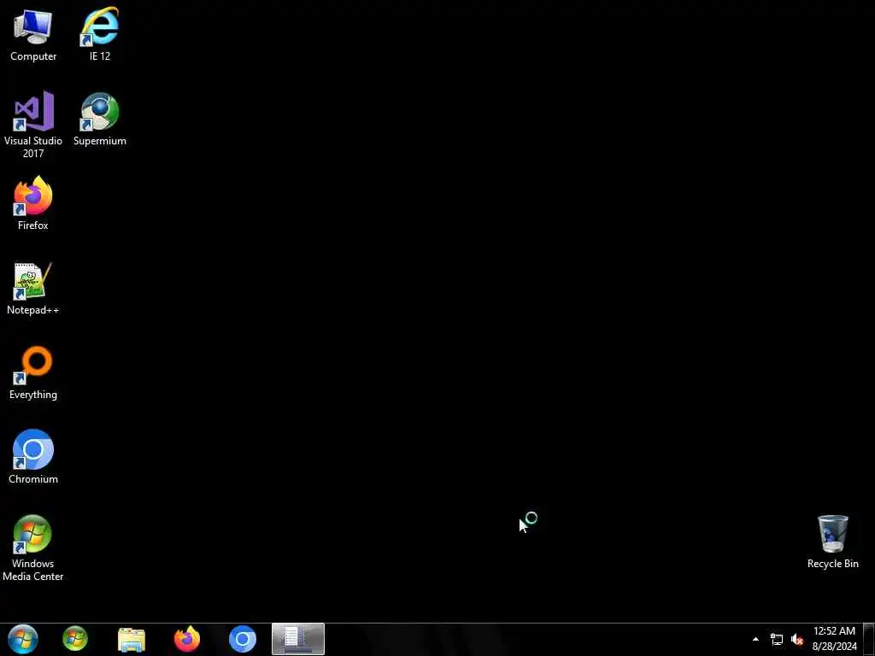Select the Notepad++ desktop shortcut
The width and height of the screenshot is (875, 656).
pyautogui.click(x=33, y=289)
